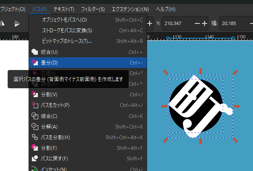
Task: Click the top-center skew handle arrow
Action: pos(200,71)
